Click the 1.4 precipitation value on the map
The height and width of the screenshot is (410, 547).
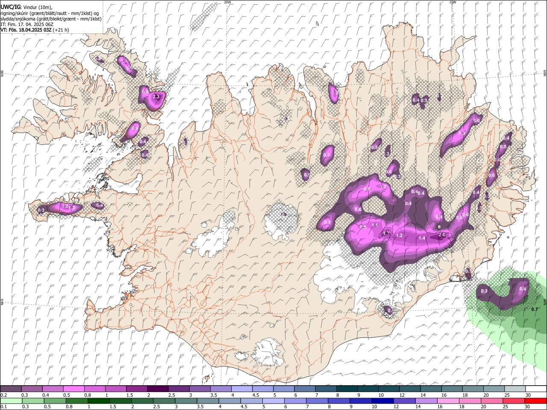pos(422,238)
